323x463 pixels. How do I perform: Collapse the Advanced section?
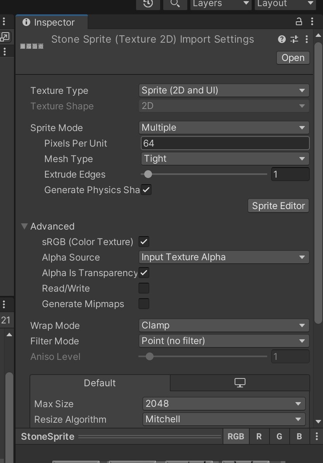pyautogui.click(x=24, y=226)
